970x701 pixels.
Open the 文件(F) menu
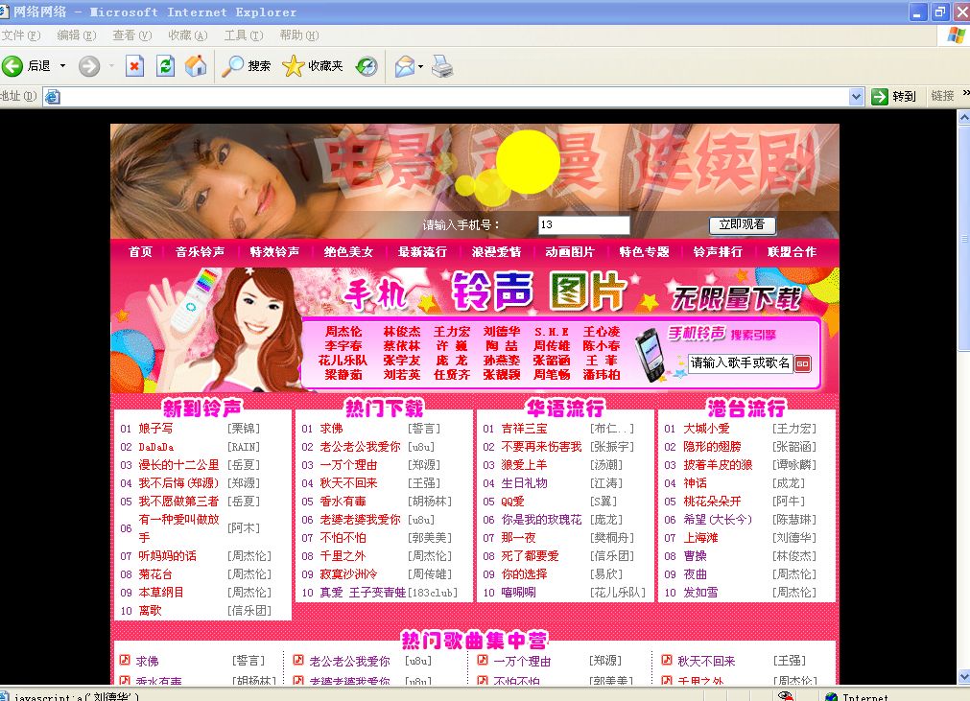click(x=21, y=35)
